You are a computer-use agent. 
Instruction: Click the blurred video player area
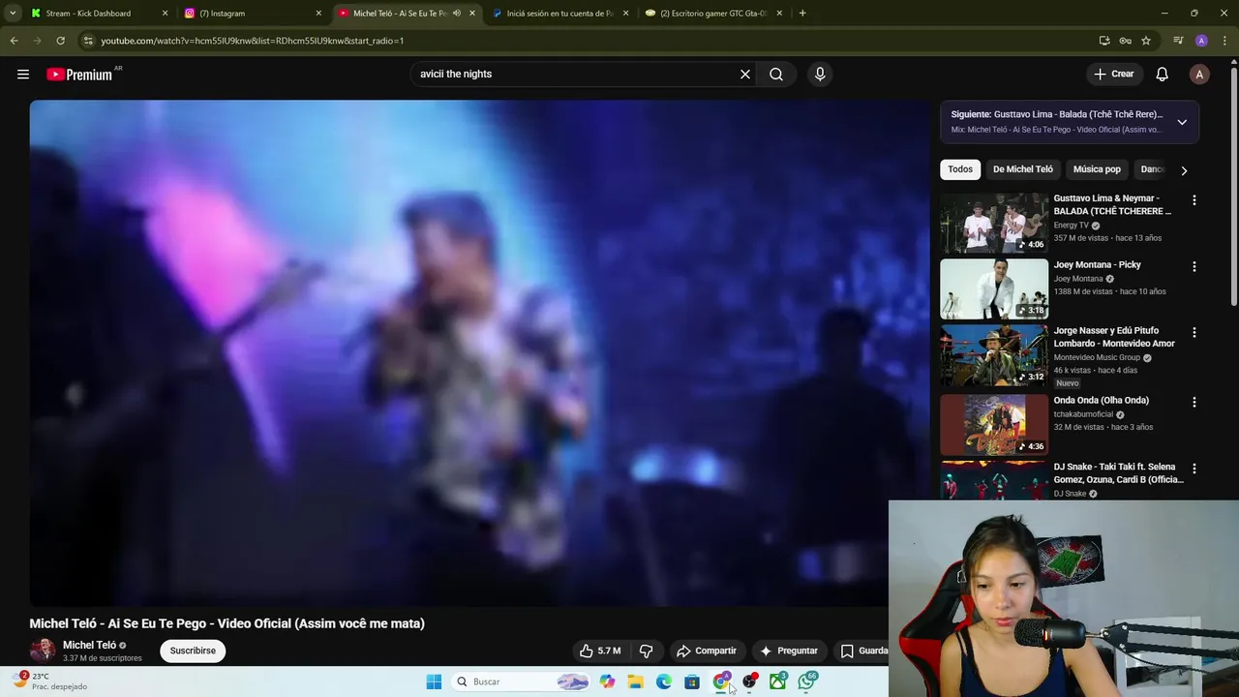479,353
